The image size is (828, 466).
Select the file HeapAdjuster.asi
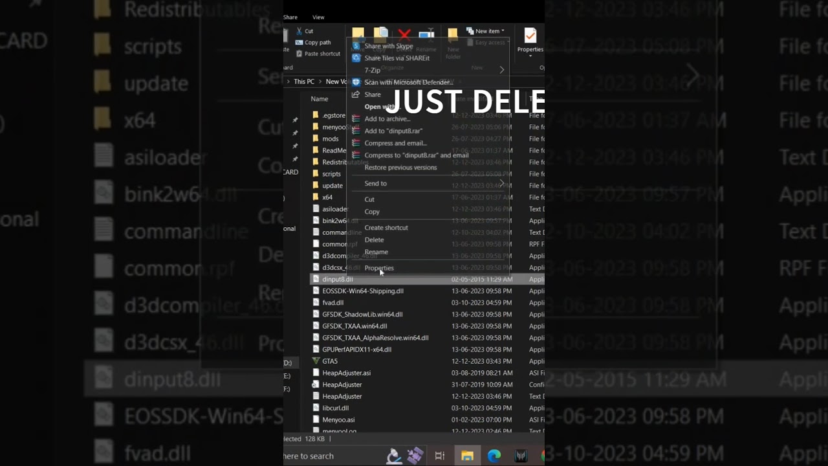[x=347, y=373]
